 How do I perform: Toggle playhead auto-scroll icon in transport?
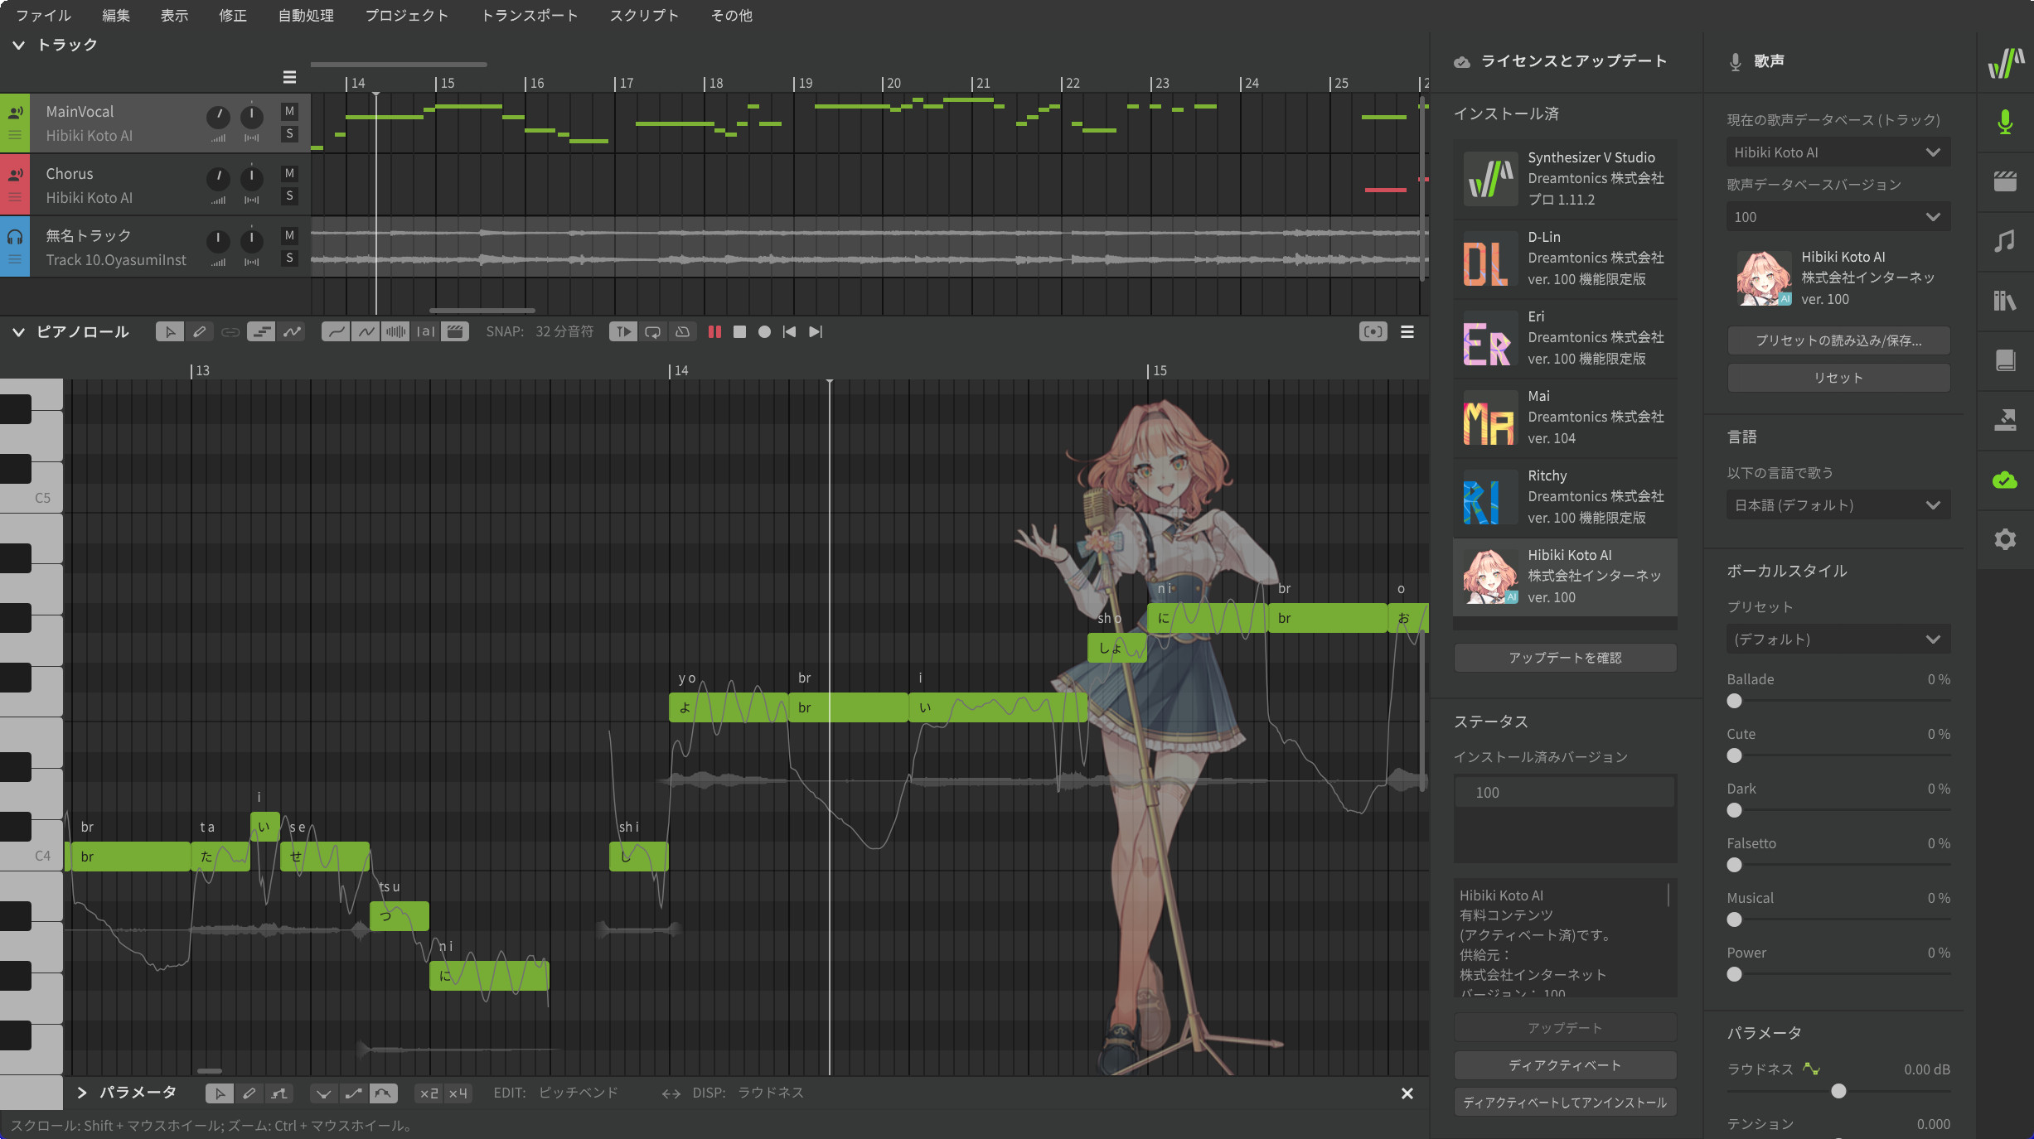coord(623,331)
